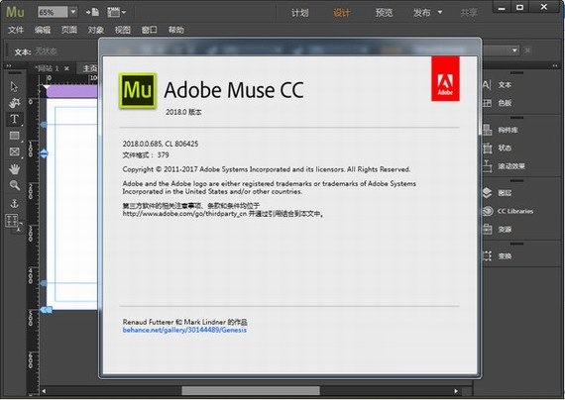Viewport: 565px width, 400px height.
Task: Click the Copyright 2011-2017 Adobe Systems line
Action: pyautogui.click(x=267, y=169)
